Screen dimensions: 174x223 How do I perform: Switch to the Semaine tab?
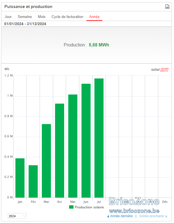(x=25, y=17)
